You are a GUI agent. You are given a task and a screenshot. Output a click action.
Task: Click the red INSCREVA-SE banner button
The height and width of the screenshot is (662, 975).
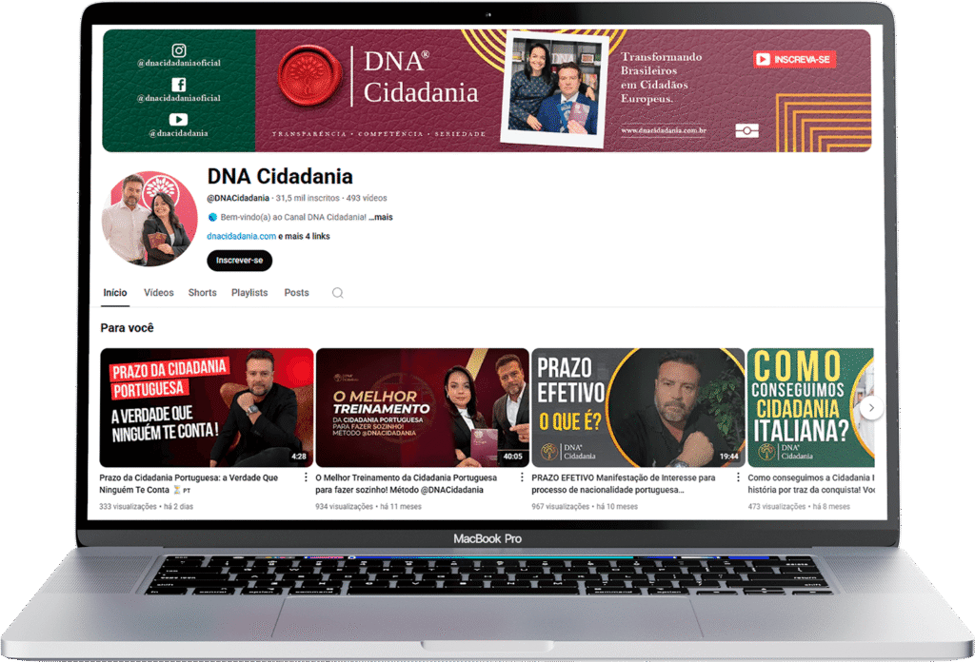coord(794,59)
